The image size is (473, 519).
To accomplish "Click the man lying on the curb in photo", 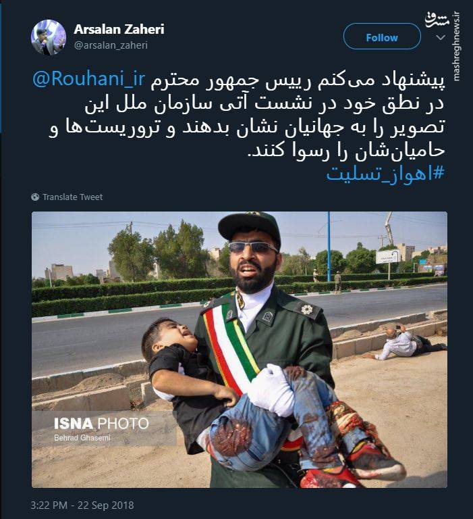I will (x=406, y=343).
